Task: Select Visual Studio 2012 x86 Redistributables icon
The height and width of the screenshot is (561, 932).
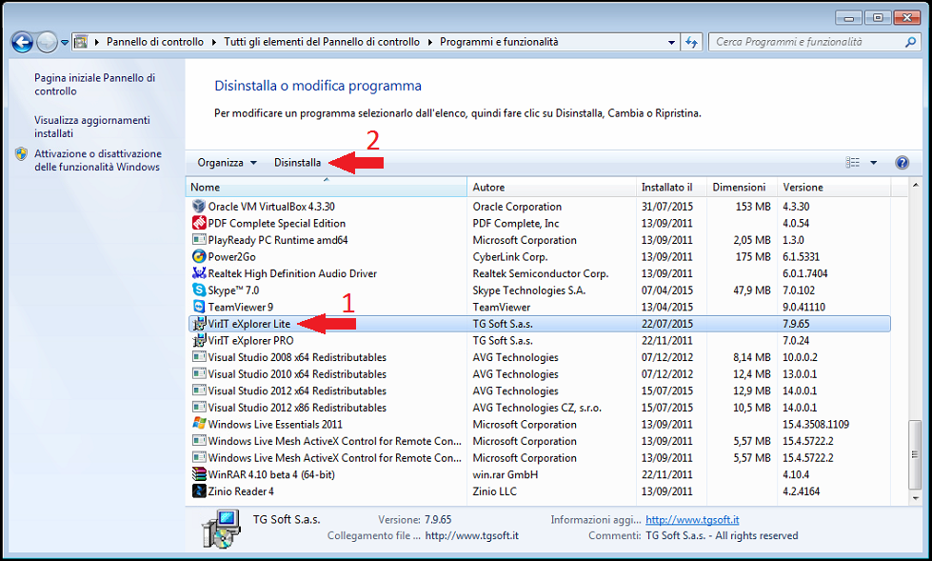Action: coord(199,407)
